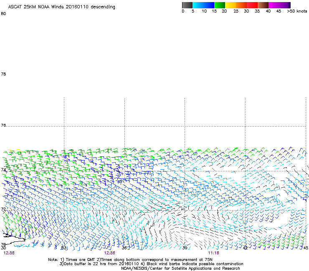Click the longitude label 30 on bottom axis

tap(3, 248)
